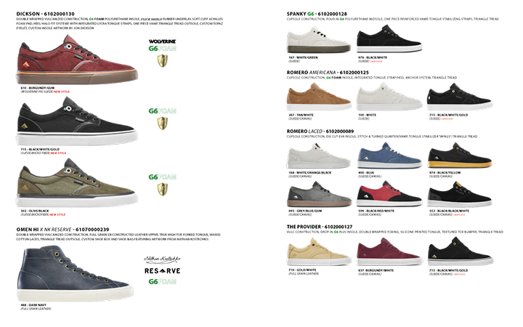Image resolution: width=523 pixels, height=327 pixels.
Task: Click the gold shield badge beside olive Dickson
Action: (163, 190)
